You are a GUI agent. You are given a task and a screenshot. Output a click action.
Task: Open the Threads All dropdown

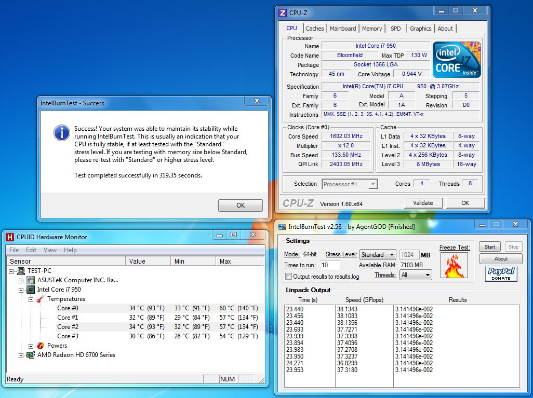416,275
